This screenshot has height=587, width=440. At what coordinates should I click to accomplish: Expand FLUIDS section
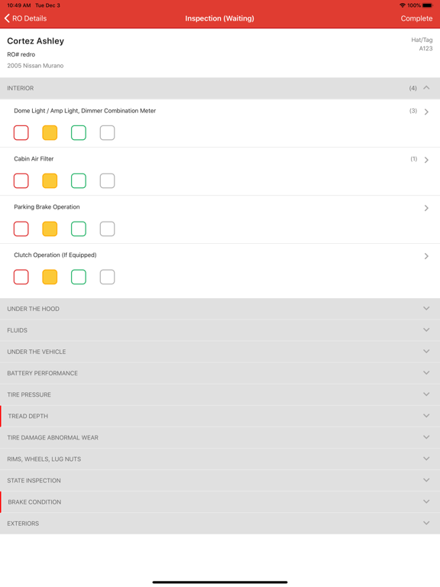pos(220,330)
